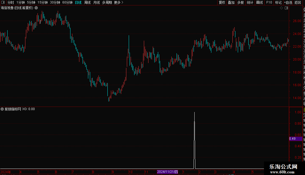
Task: Switch to the 日线 daily chart
Action: pos(78,2)
